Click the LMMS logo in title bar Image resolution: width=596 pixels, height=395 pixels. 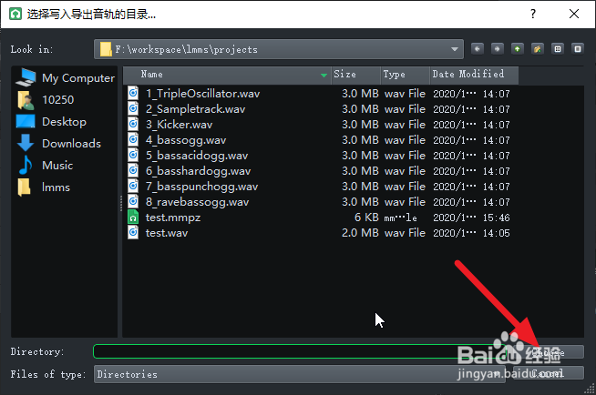click(15, 14)
